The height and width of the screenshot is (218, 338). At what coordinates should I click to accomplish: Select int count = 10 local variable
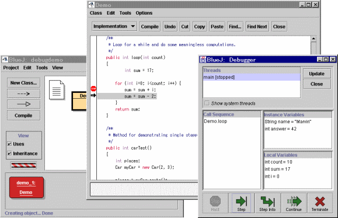(x=298, y=162)
